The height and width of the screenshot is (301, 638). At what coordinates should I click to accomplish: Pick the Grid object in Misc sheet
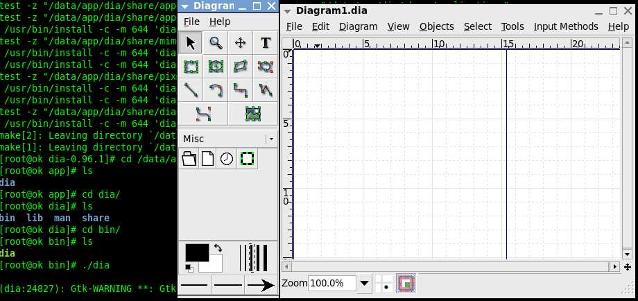(247, 159)
